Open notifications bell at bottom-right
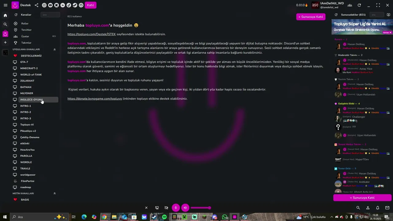 [x=378, y=208]
